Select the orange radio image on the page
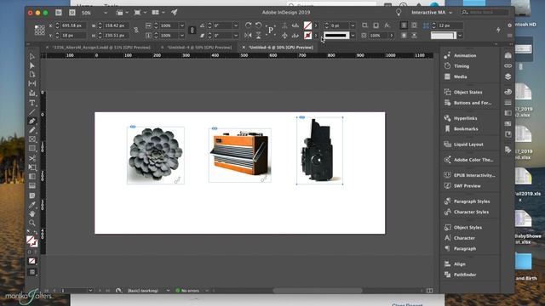Viewport: 545px width, 306px height. point(240,155)
